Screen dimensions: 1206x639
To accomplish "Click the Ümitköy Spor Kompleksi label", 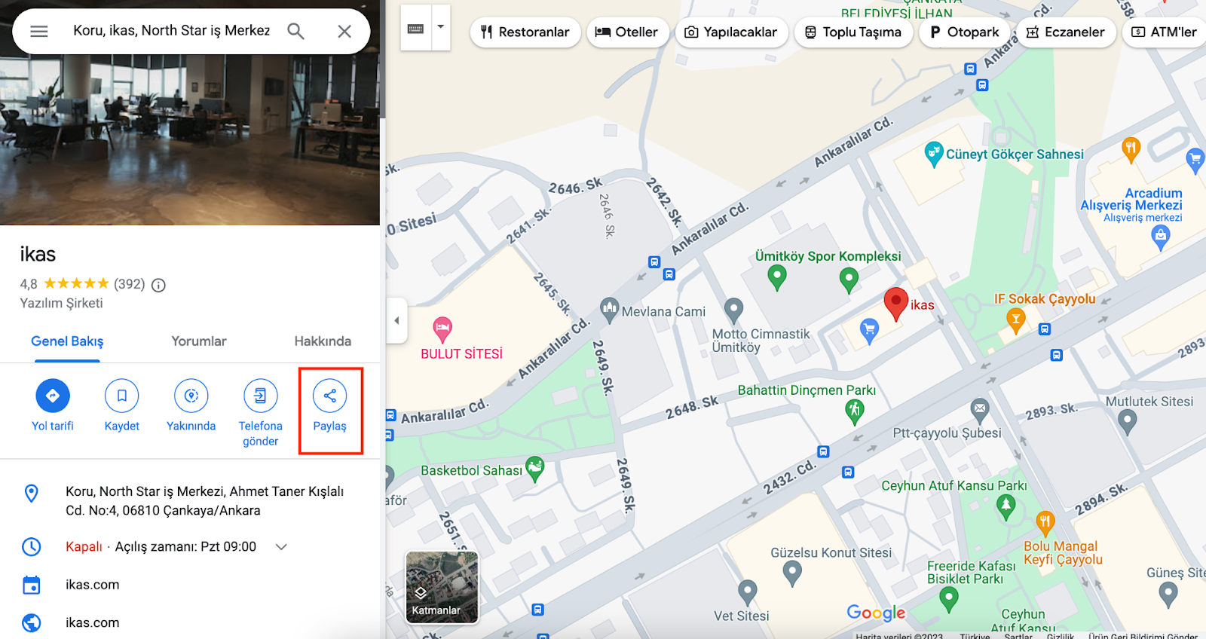I will click(828, 256).
